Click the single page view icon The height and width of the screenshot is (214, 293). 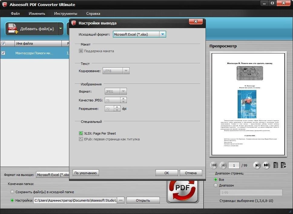276,165
